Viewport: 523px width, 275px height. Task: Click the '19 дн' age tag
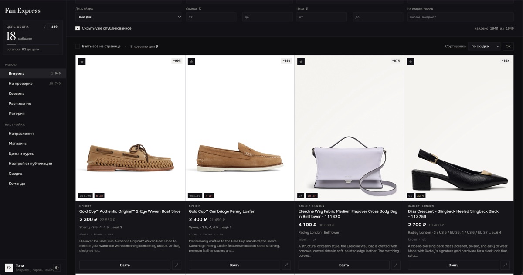pos(312,196)
